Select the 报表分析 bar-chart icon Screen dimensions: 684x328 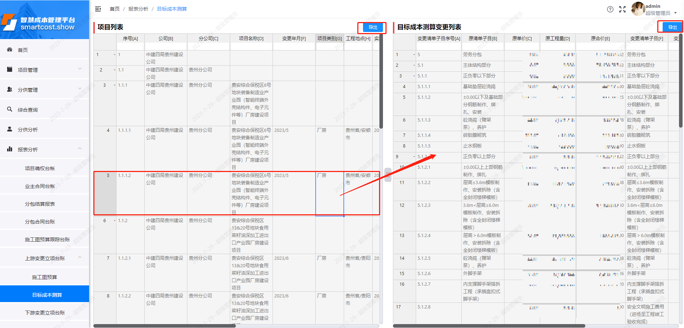(x=10, y=149)
